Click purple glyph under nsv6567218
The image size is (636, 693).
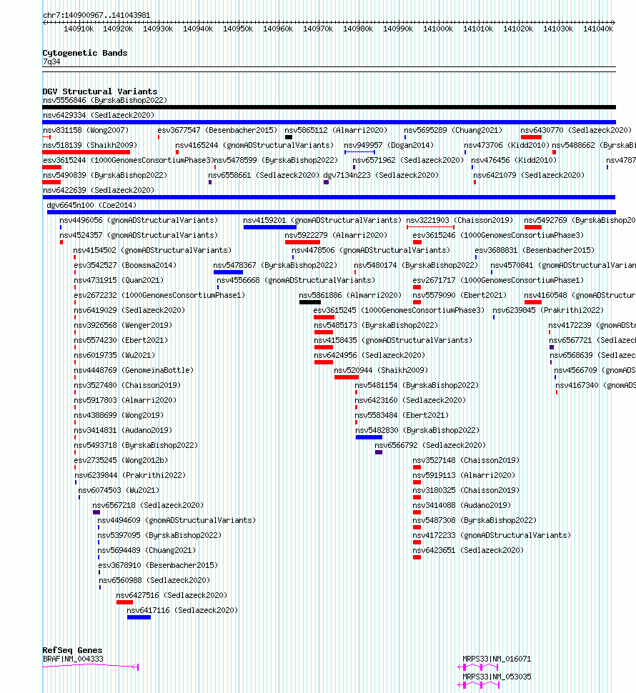click(x=96, y=513)
